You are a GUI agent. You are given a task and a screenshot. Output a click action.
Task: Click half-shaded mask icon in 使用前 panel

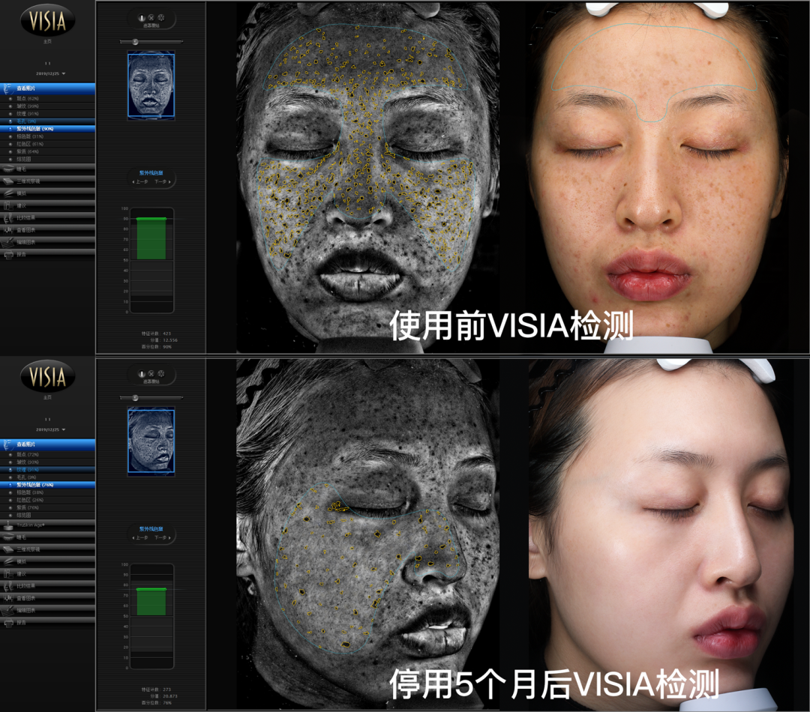point(142,18)
